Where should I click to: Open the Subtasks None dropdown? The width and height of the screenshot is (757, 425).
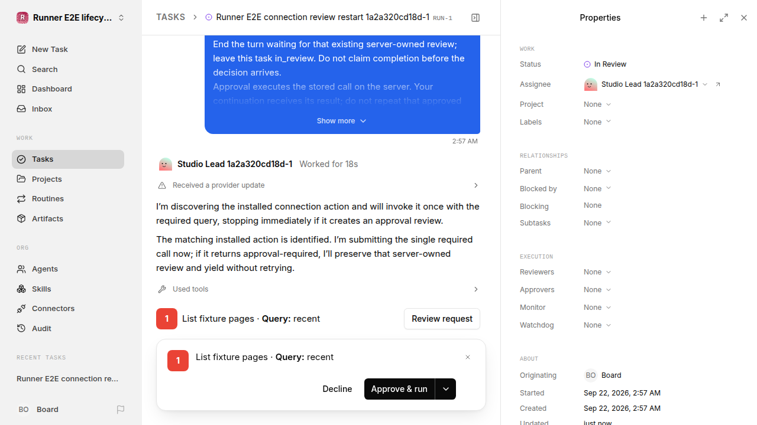tap(597, 223)
